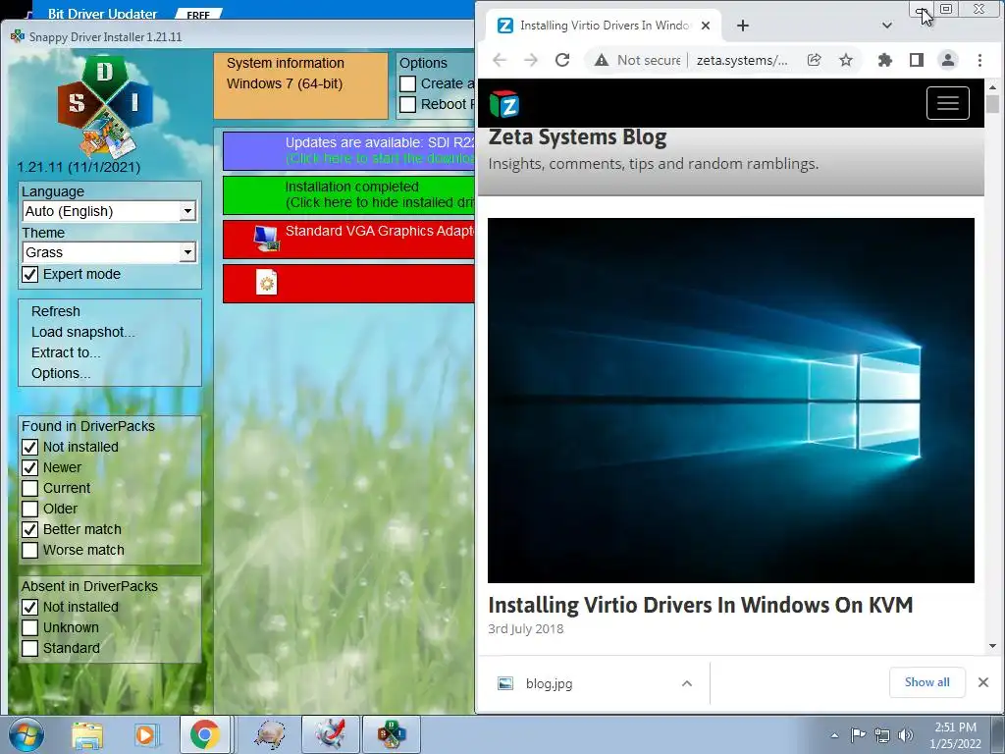Image resolution: width=1005 pixels, height=754 pixels.
Task: Click the volume speaker tray icon
Action: pyautogui.click(x=905, y=735)
